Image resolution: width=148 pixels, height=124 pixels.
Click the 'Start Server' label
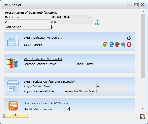(x=13, y=27)
